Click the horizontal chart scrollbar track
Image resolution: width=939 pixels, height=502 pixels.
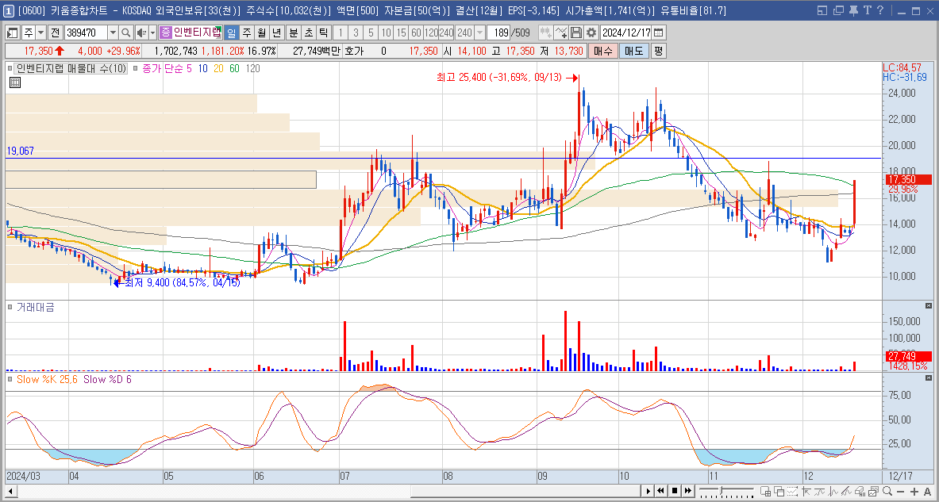click(x=328, y=492)
